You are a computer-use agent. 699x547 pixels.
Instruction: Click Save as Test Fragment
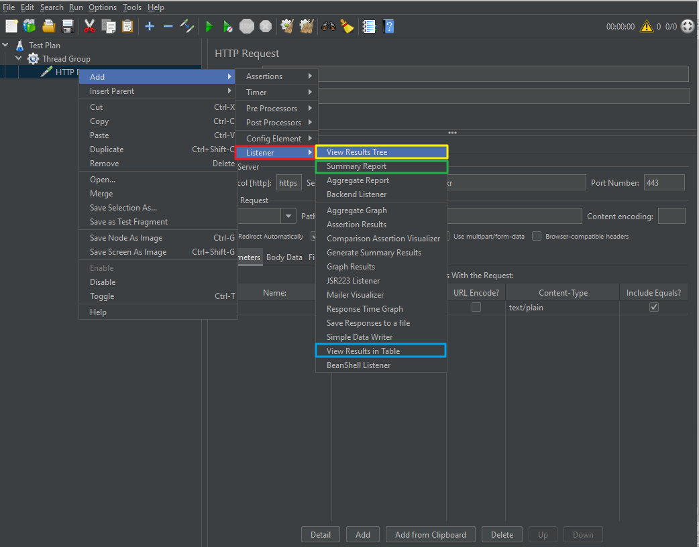click(x=158, y=221)
